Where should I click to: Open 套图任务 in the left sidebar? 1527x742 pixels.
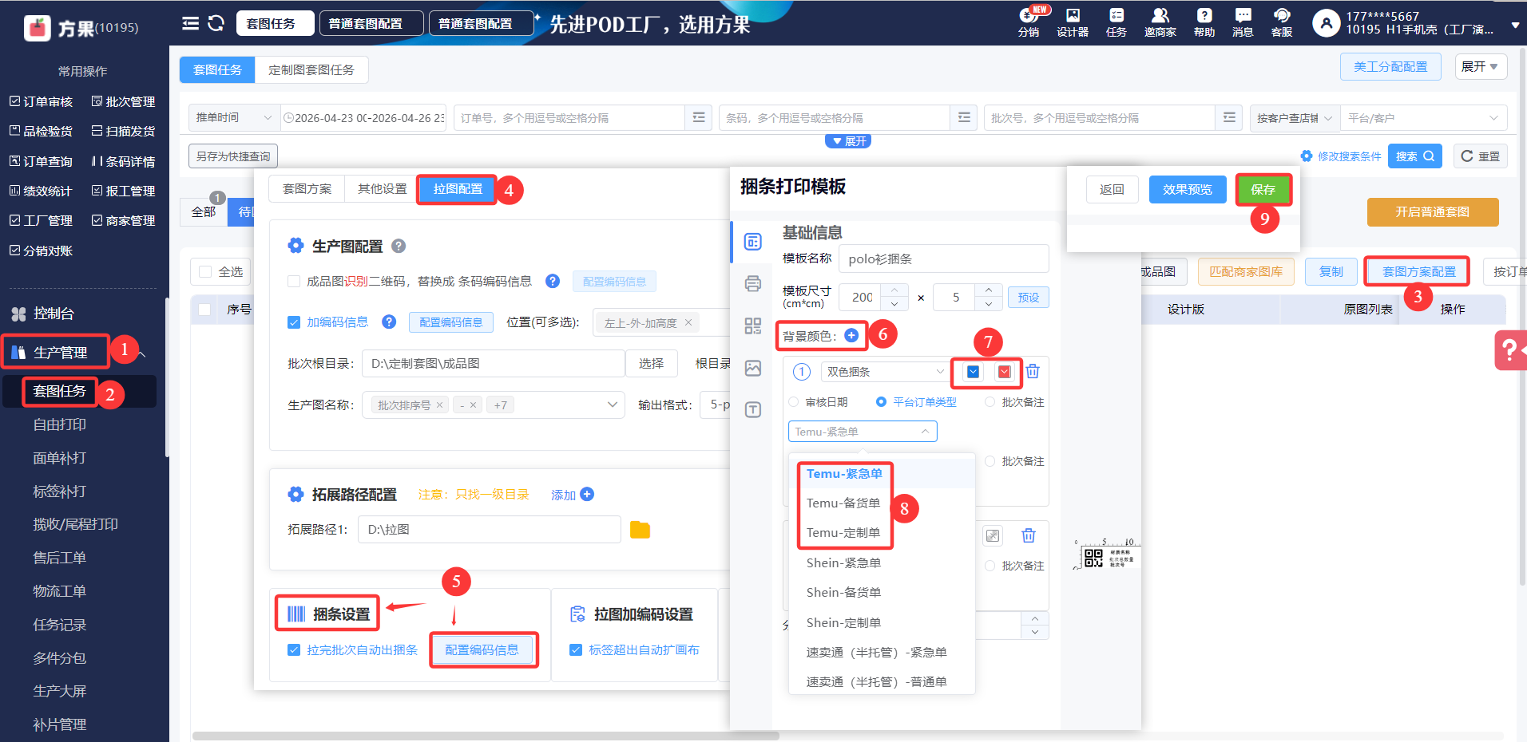click(59, 391)
